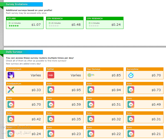Click the clock icon on the BITLABS card
166x139 pixels.
10,23
